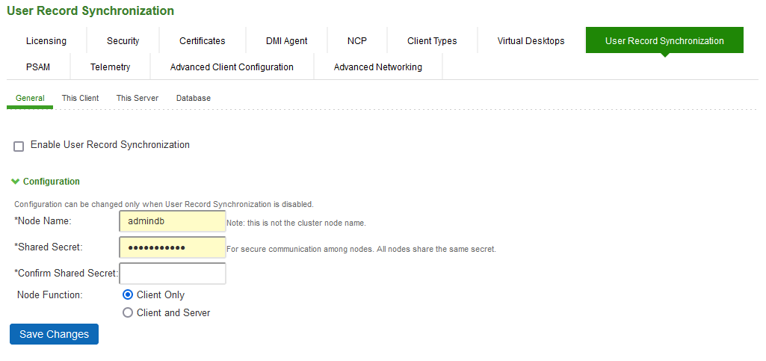Open the Client Types tab
This screenshot has width=766, height=361.
coord(432,41)
